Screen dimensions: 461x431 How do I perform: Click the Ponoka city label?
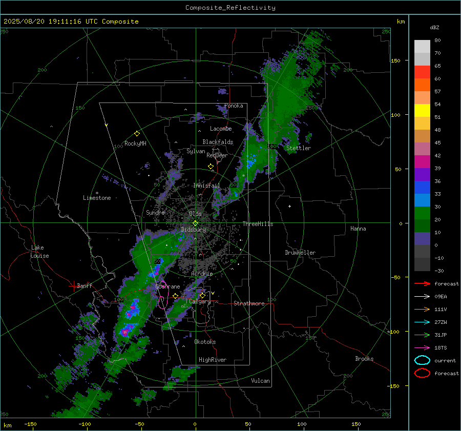(x=234, y=106)
